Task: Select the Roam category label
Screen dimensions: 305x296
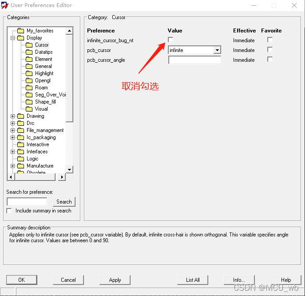Action: point(41,88)
